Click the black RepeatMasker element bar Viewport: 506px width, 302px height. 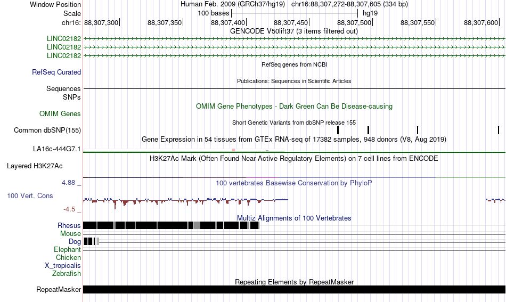[x=295, y=289]
